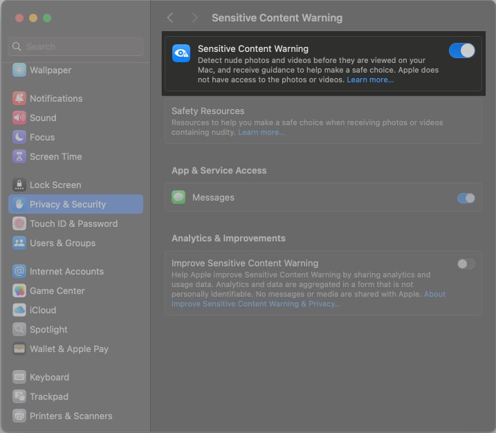
Task: Go forward with the right chevron
Action: [x=194, y=18]
